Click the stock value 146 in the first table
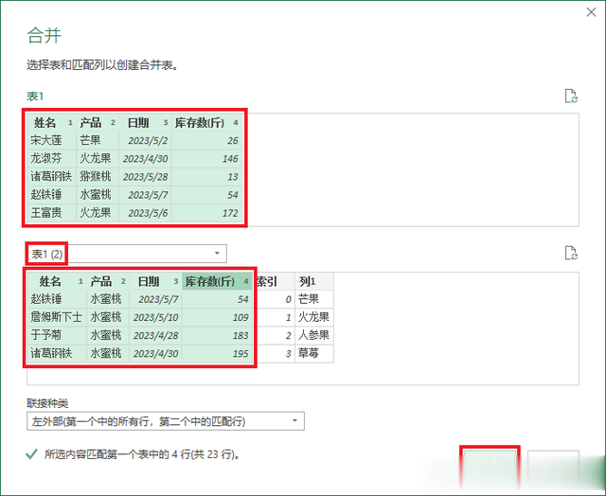Viewport: 606px width, 496px height. tap(206, 158)
